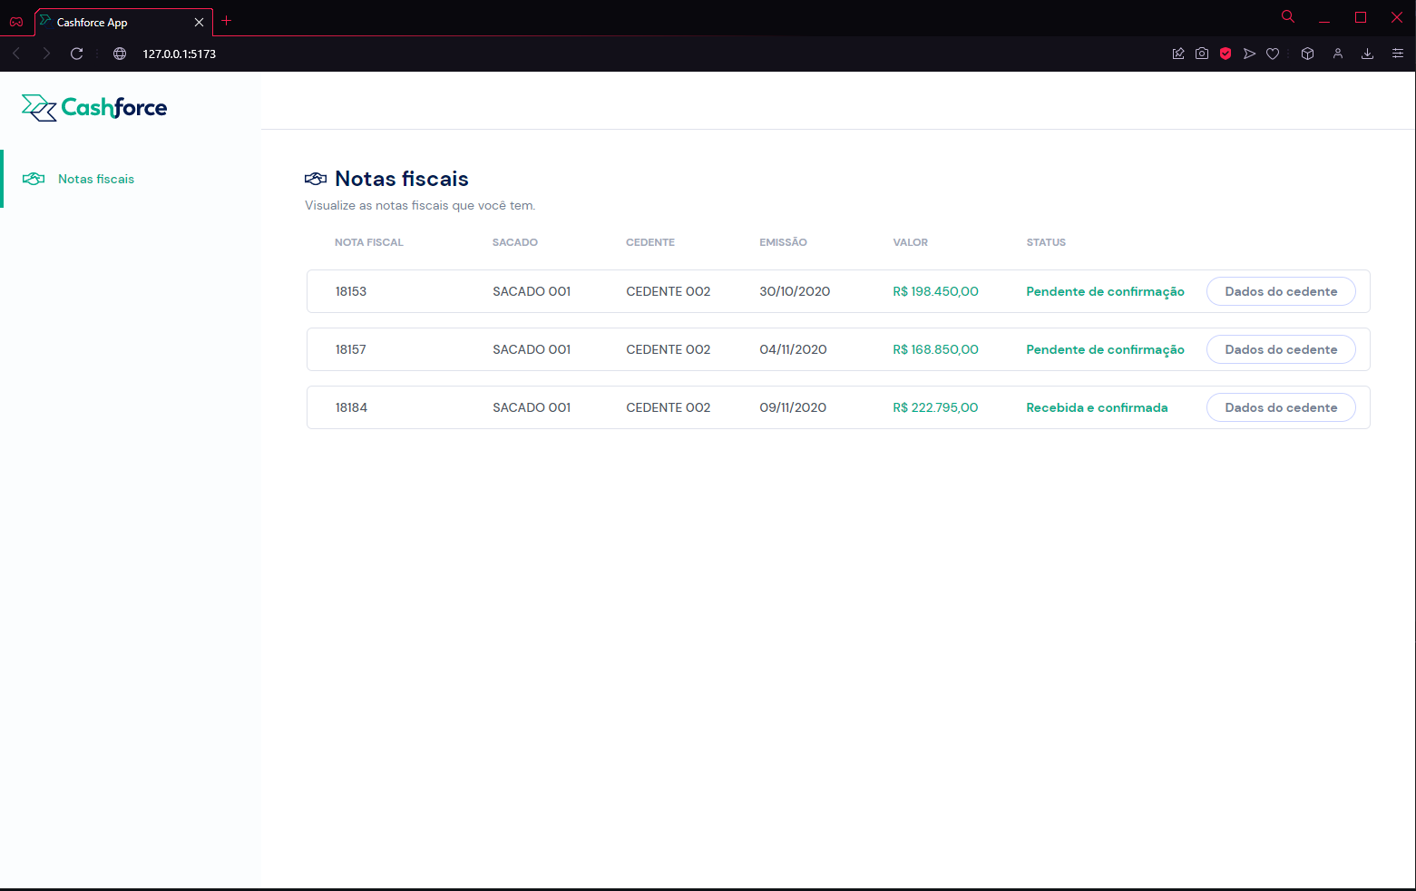Screen dimensions: 1416x891
Task: Click nota fiscal number 18153
Action: [351, 291]
